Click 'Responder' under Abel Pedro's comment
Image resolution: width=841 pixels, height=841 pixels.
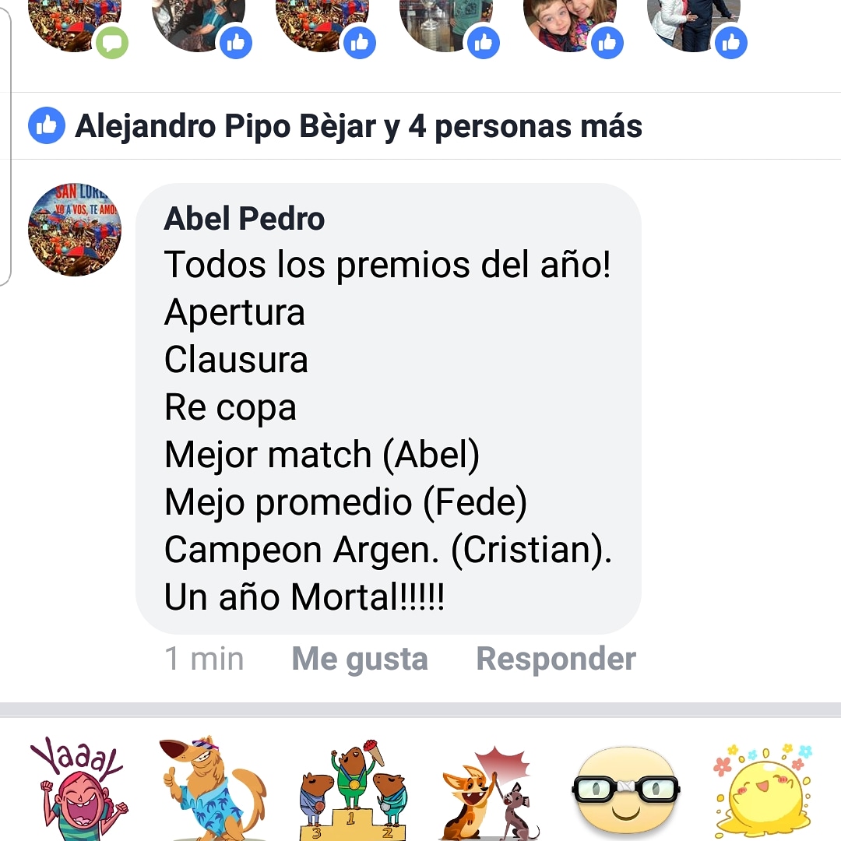coord(556,659)
